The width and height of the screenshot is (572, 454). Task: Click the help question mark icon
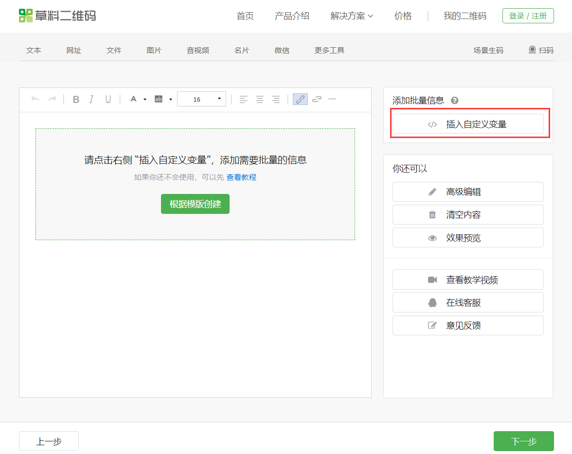(x=455, y=101)
